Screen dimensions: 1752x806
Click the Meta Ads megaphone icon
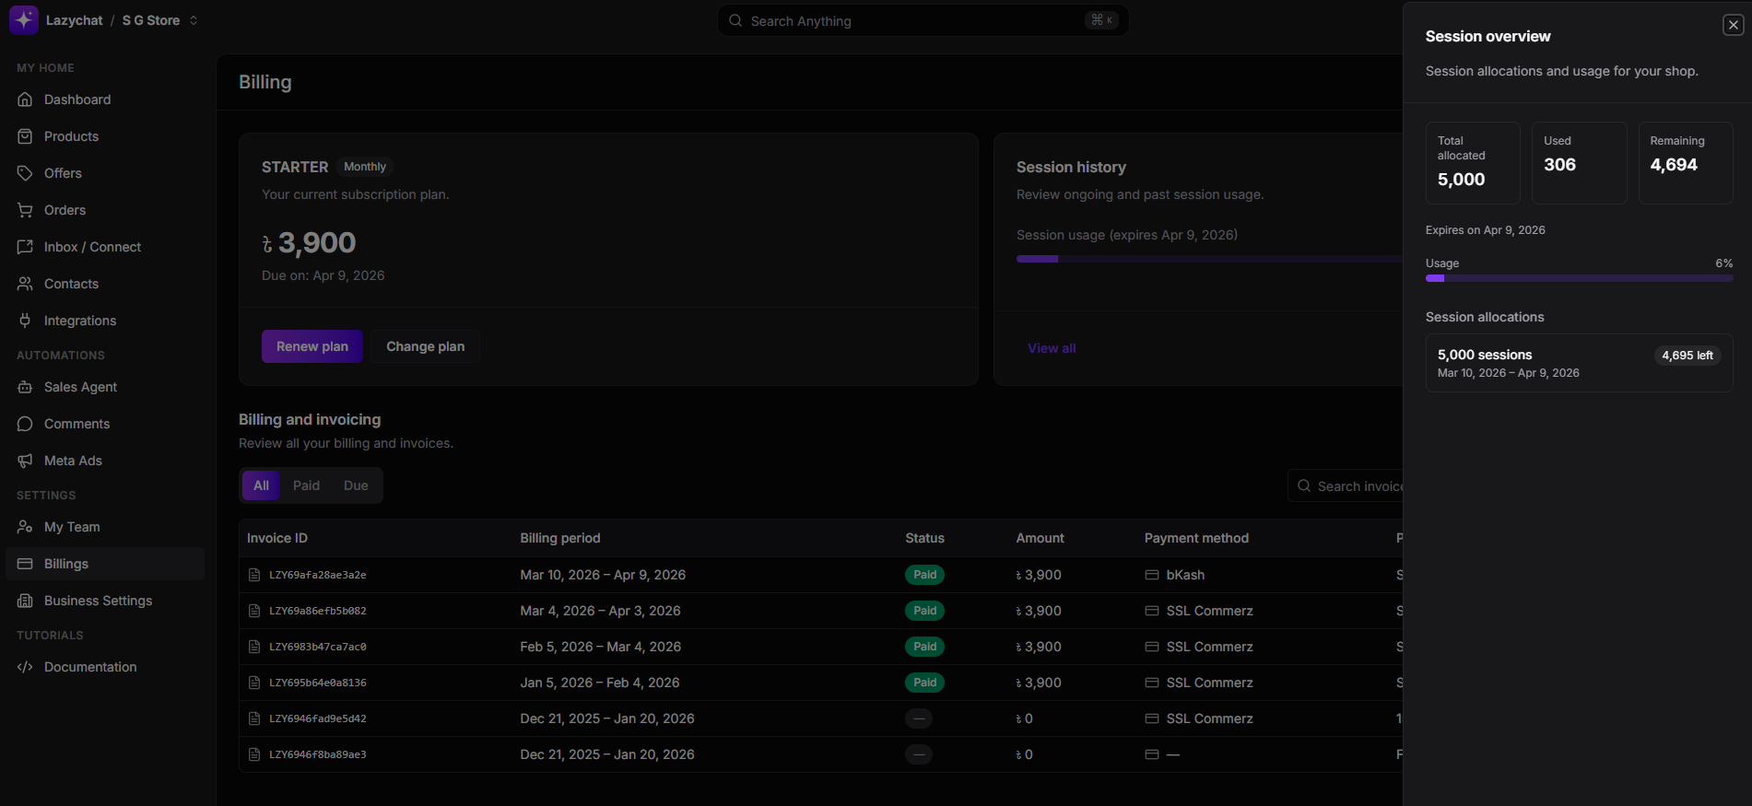(25, 461)
